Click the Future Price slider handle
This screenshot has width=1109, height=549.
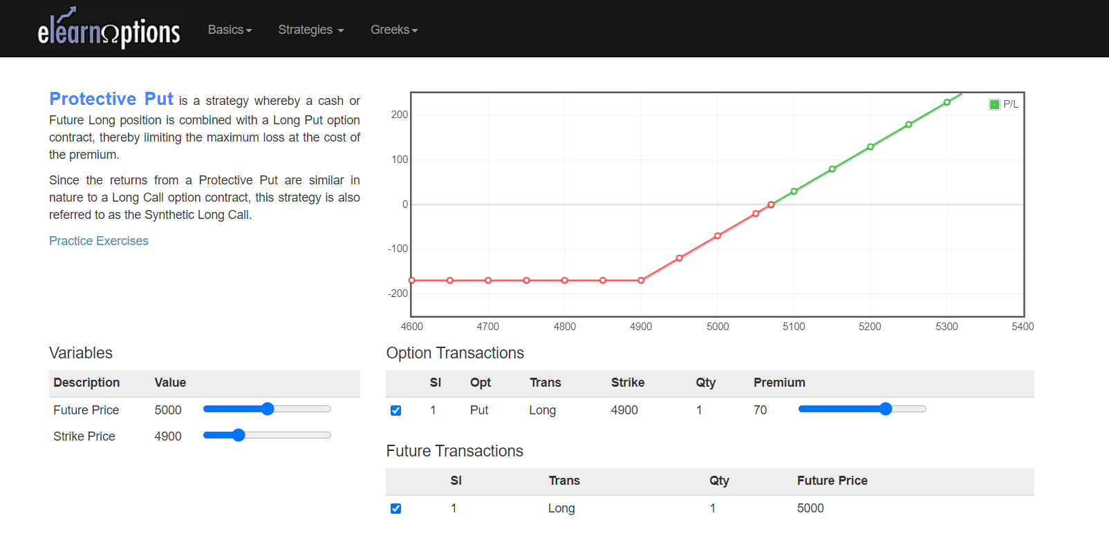tap(268, 409)
